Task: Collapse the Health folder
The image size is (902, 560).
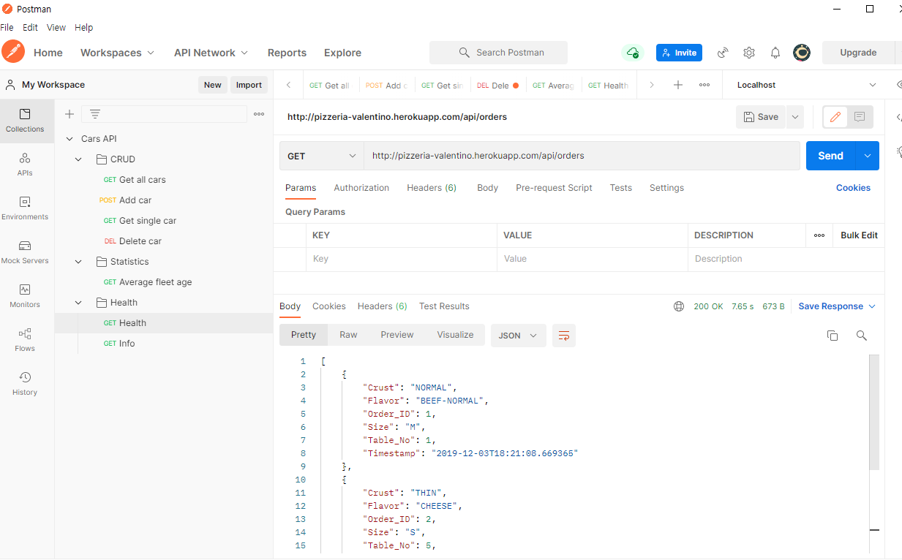Action: (x=78, y=303)
